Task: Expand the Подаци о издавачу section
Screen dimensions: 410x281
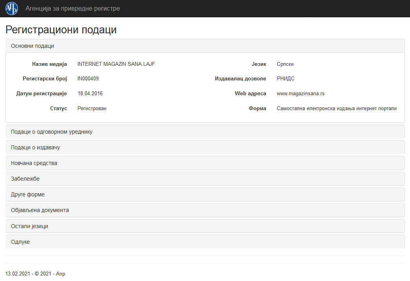Action: pyautogui.click(x=35, y=147)
